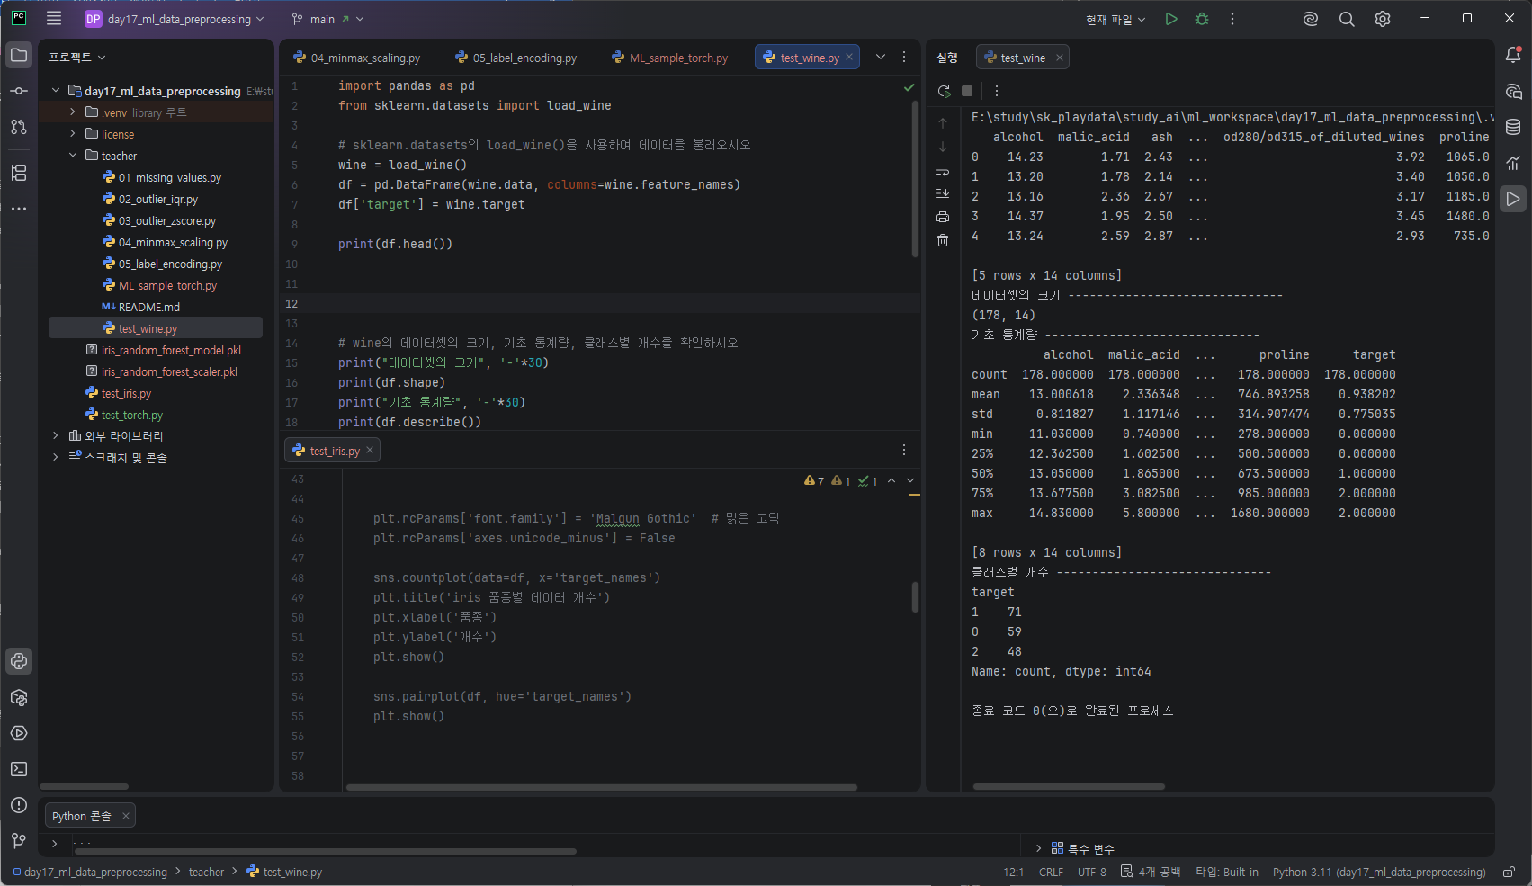
Task: Rerun test_wine in the Run panel
Action: (944, 91)
